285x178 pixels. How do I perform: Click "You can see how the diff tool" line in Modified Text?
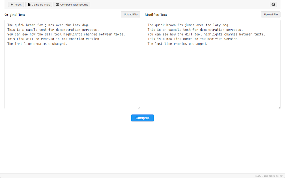(x=207, y=34)
